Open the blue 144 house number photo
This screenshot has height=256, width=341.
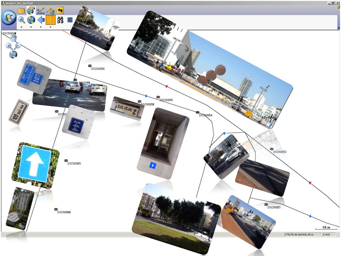pos(78,122)
